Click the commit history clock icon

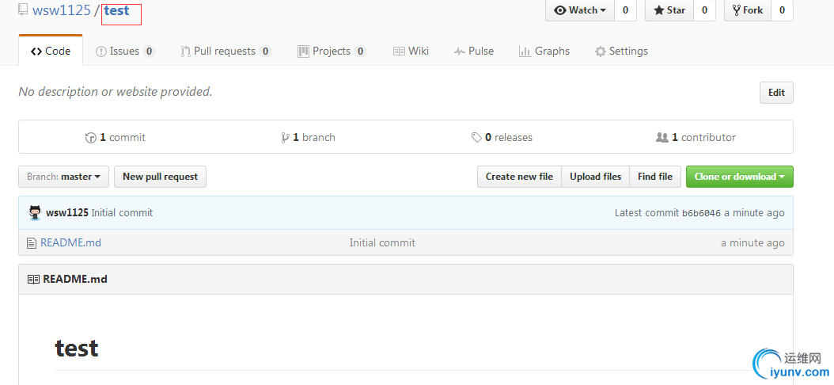(x=90, y=138)
